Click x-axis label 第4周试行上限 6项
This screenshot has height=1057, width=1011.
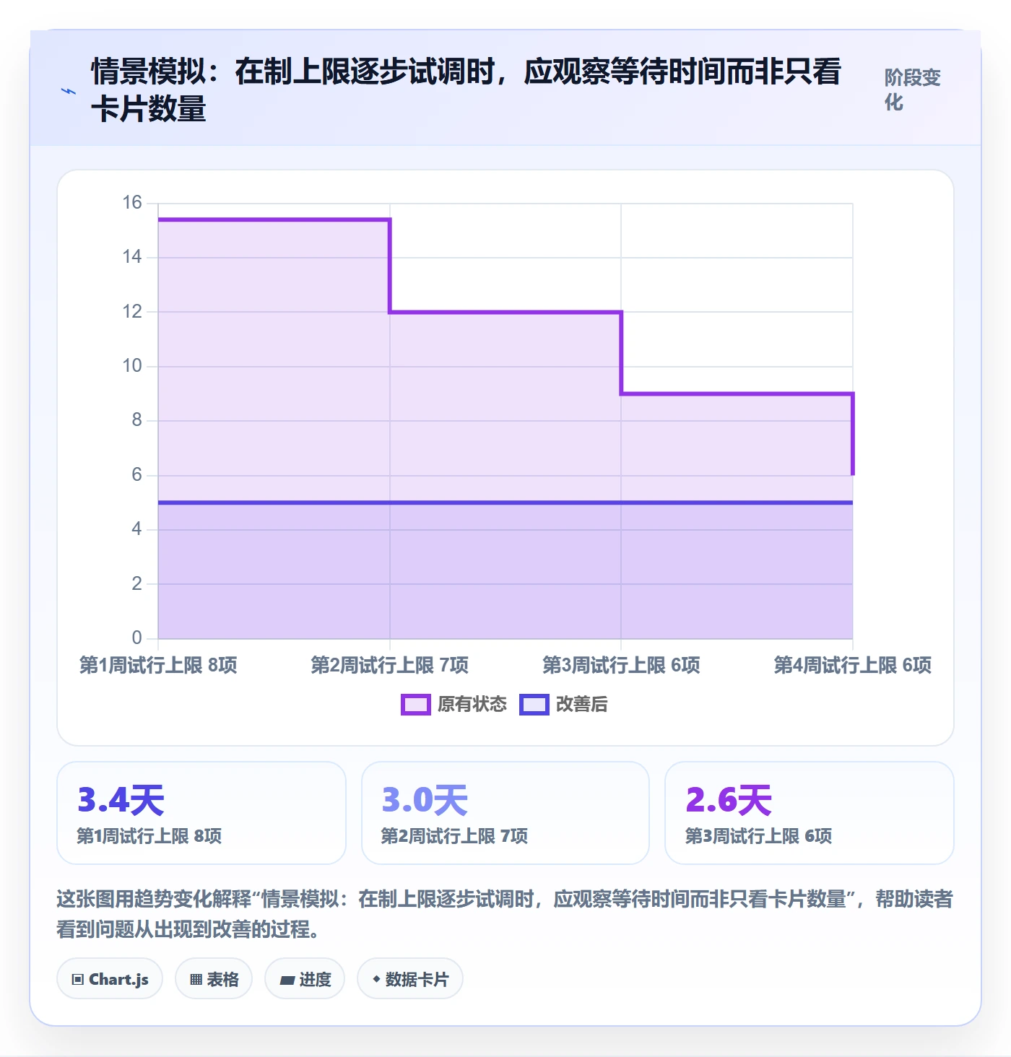(x=853, y=665)
